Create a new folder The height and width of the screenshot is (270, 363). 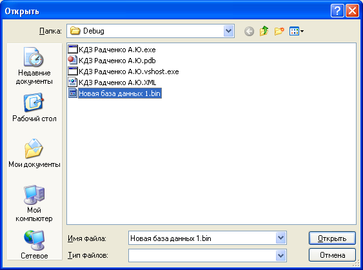click(279, 31)
